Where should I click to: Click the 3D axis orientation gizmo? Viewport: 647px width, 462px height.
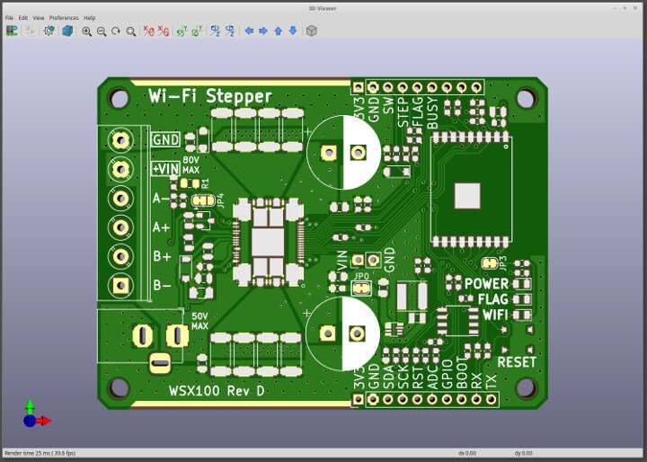35,414
